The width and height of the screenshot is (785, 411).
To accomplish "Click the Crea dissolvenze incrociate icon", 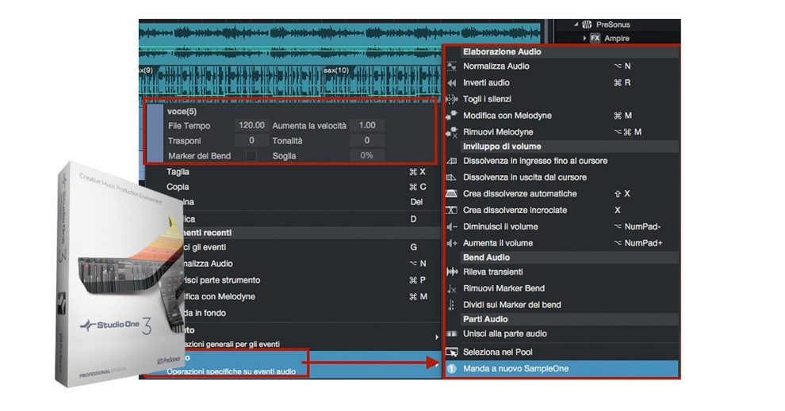I will pyautogui.click(x=452, y=211).
